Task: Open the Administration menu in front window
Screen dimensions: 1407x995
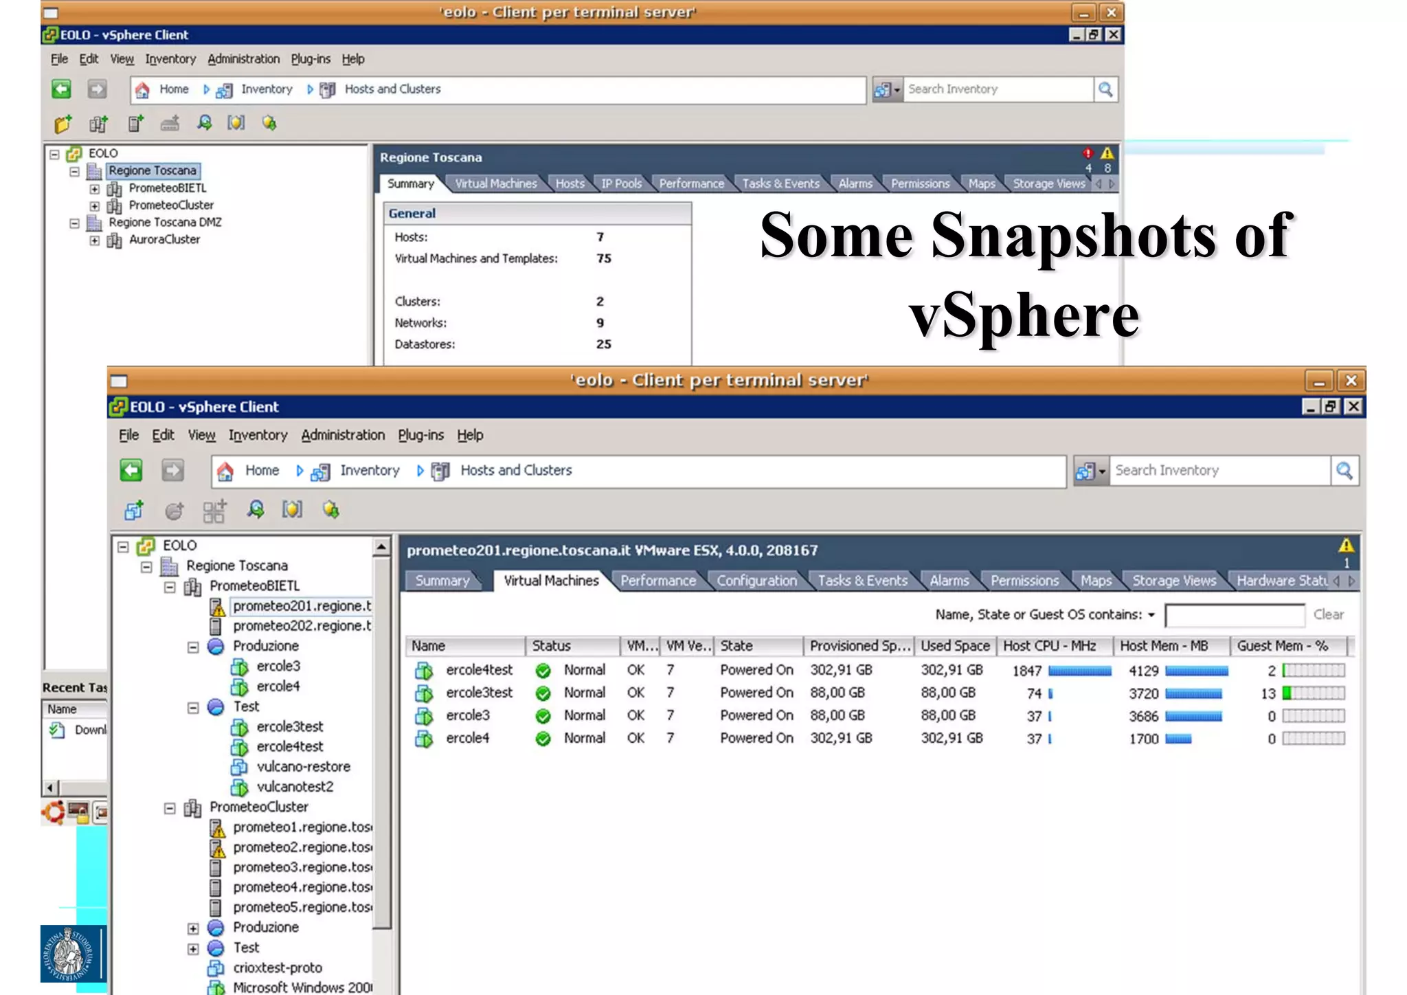Action: [x=343, y=435]
